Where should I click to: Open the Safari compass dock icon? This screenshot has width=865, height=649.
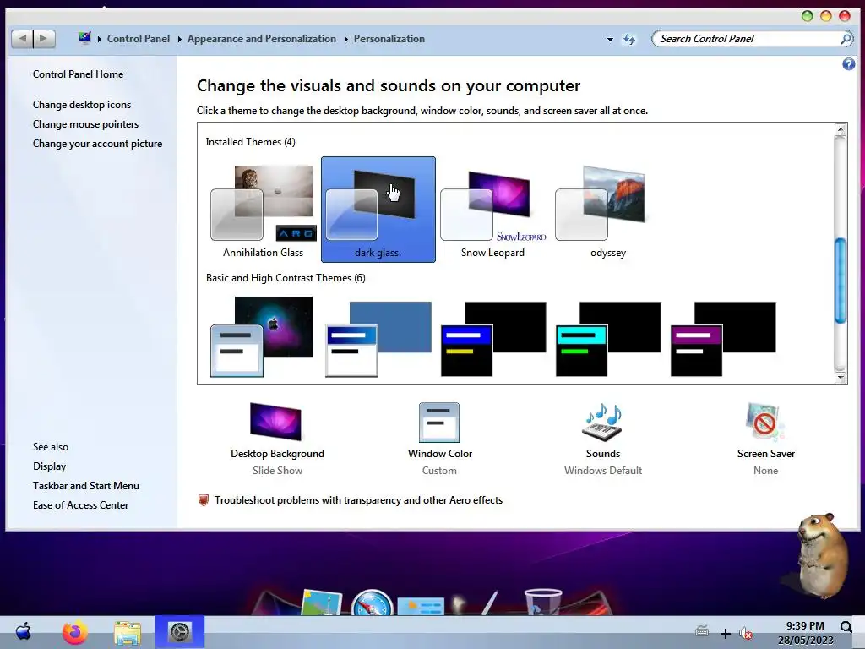pyautogui.click(x=372, y=603)
